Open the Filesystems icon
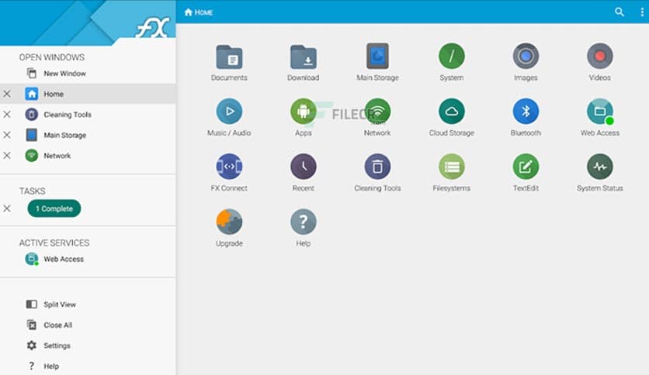This screenshot has width=649, height=375. (451, 167)
